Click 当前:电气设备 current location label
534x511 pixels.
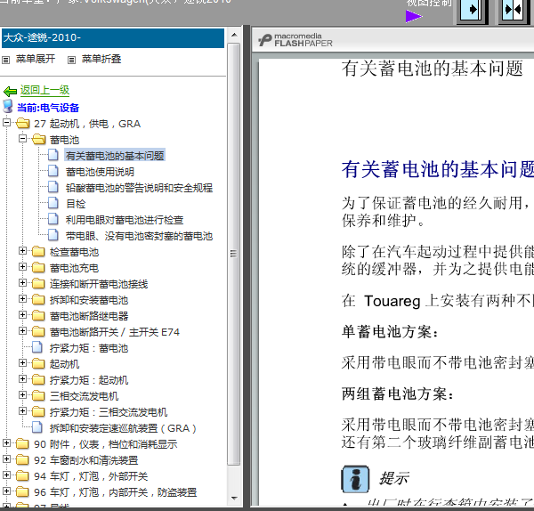coord(48,108)
